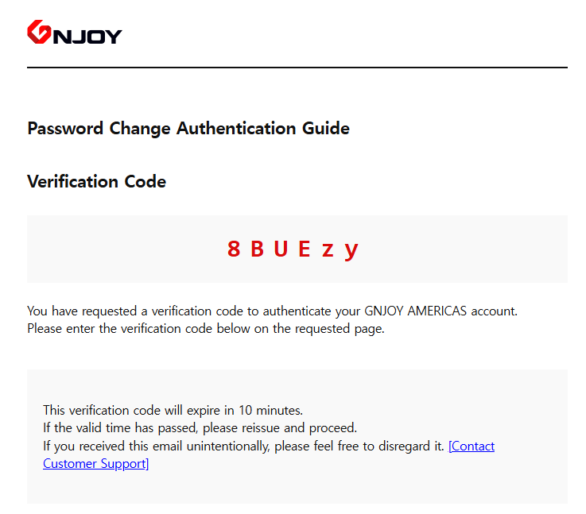Screen dimensions: 586x514
Task: Select the lowercase y in verification code
Action: (351, 252)
